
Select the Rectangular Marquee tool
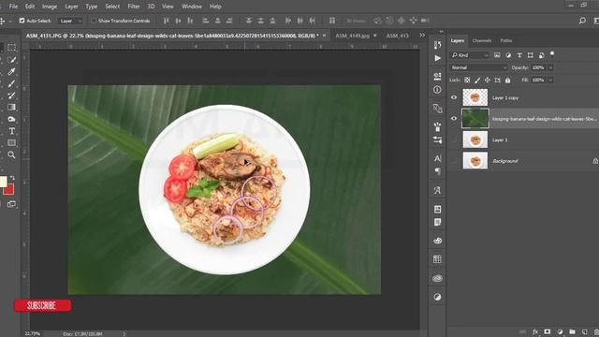pyautogui.click(x=11, y=48)
